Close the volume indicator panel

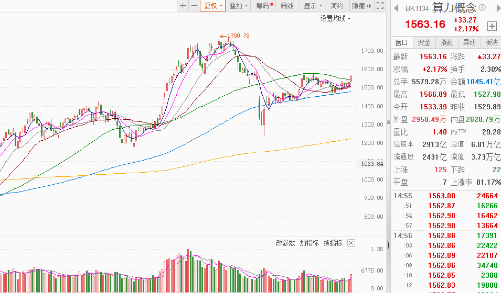coord(351,243)
